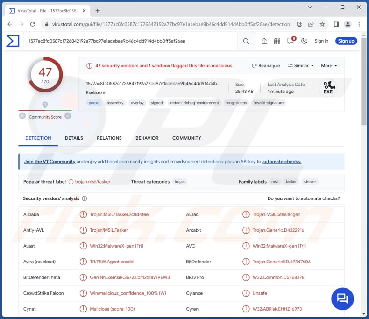Toggle dark mode moon icon
Image resolution: width=369 pixels, height=319 pixels.
click(x=304, y=41)
